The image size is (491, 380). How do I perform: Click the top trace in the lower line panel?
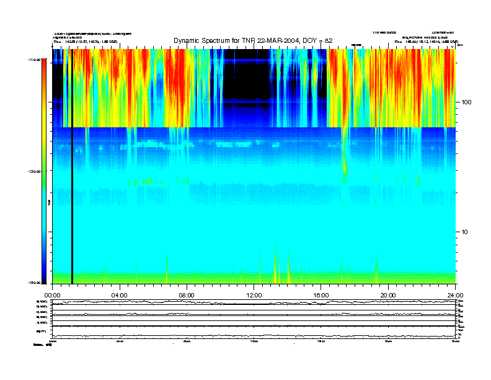(254, 302)
